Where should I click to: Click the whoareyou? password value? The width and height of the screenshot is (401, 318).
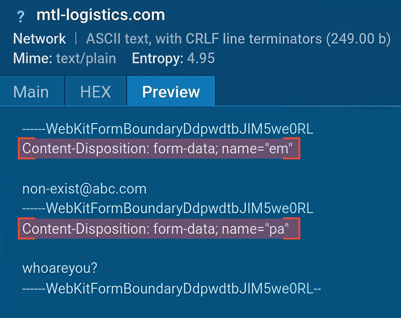coord(60,269)
